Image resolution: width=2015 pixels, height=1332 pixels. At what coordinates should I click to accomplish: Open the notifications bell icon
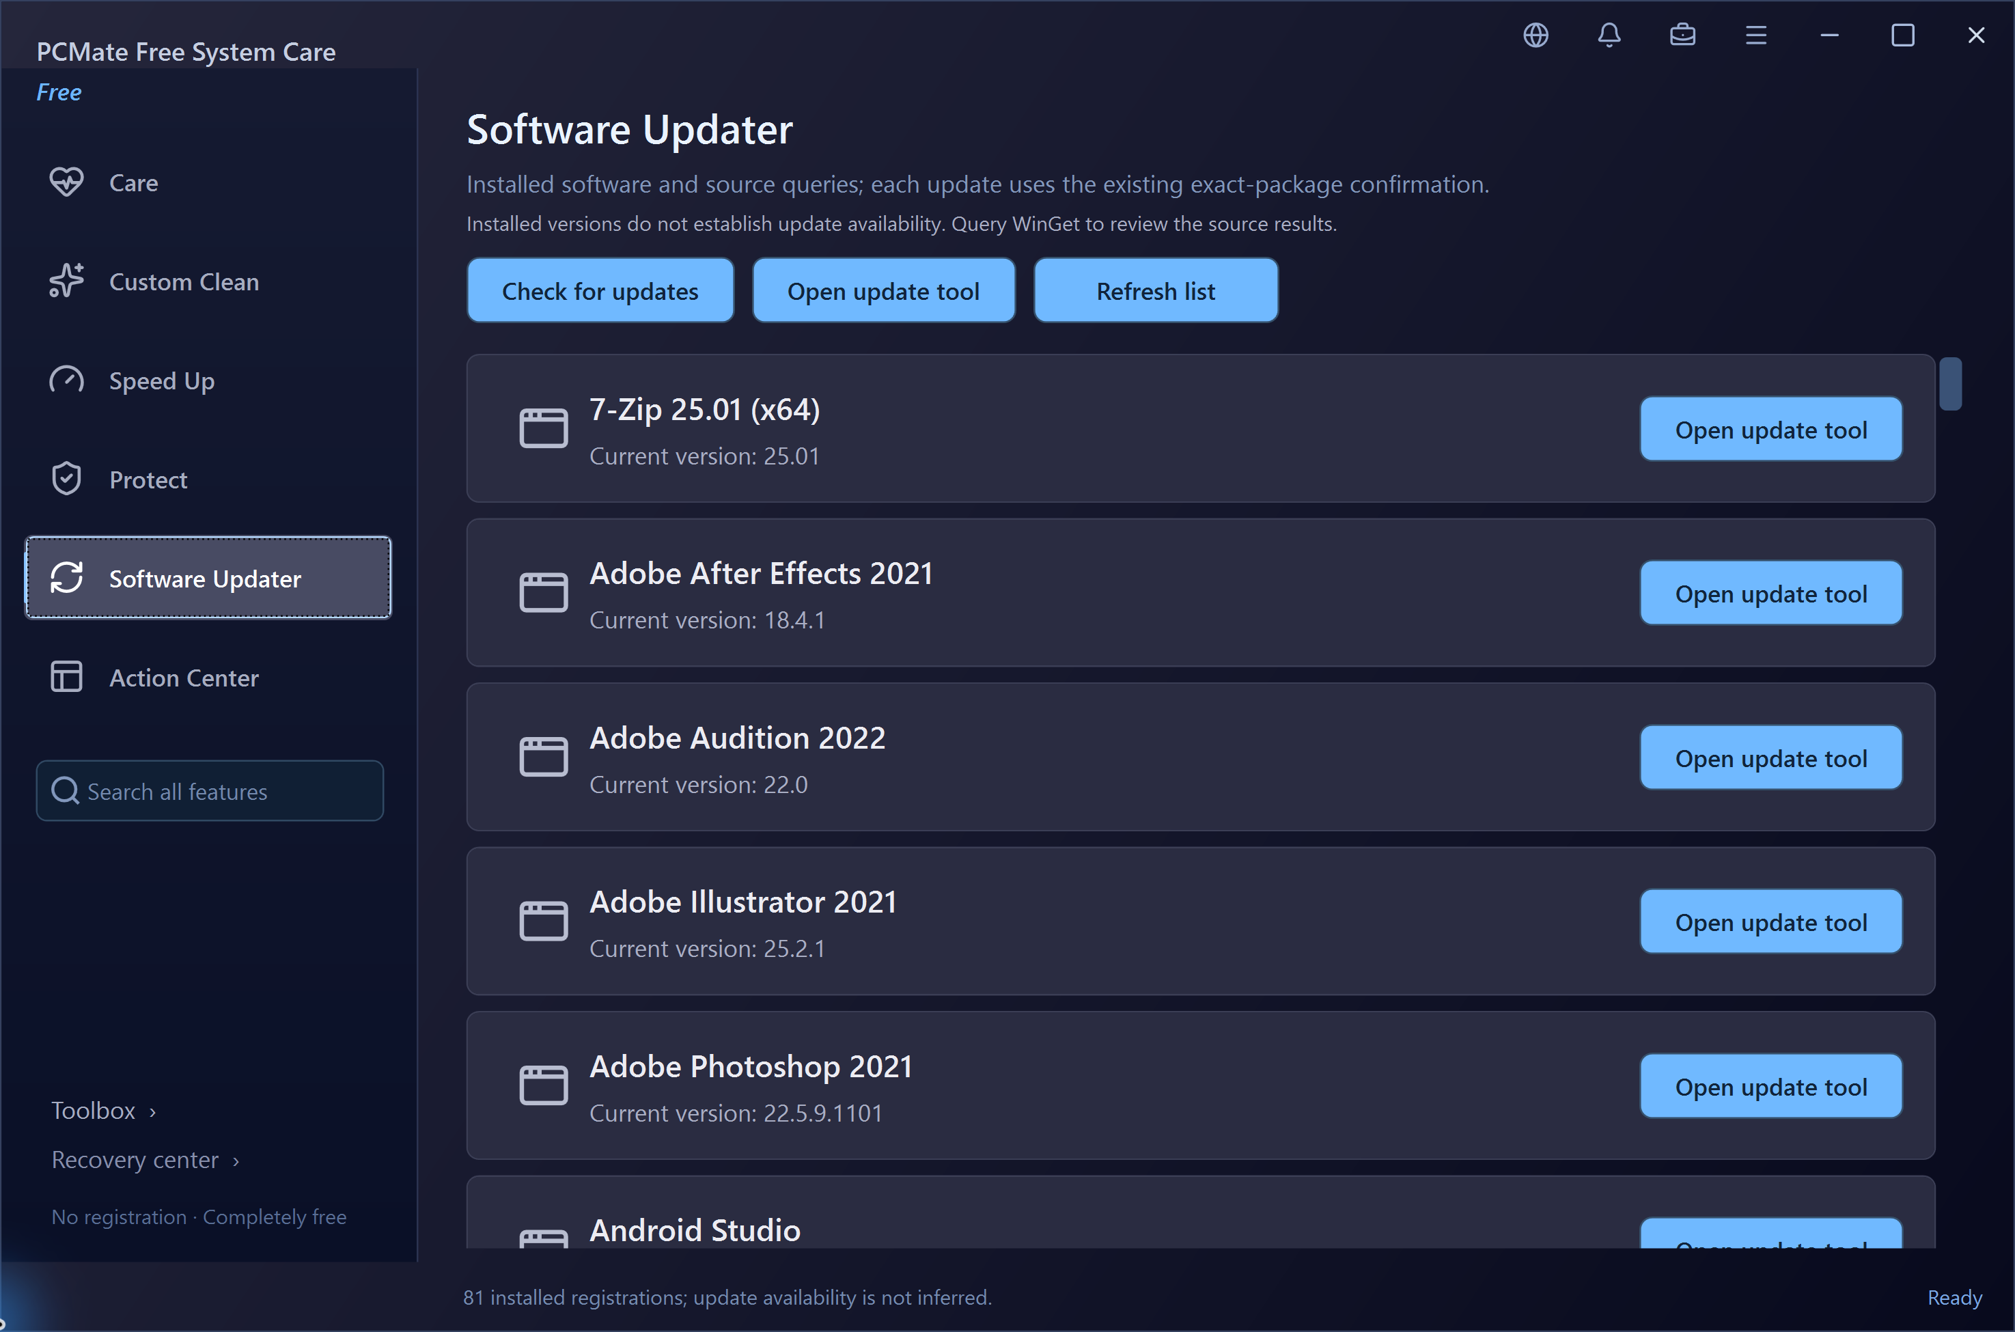coord(1609,35)
